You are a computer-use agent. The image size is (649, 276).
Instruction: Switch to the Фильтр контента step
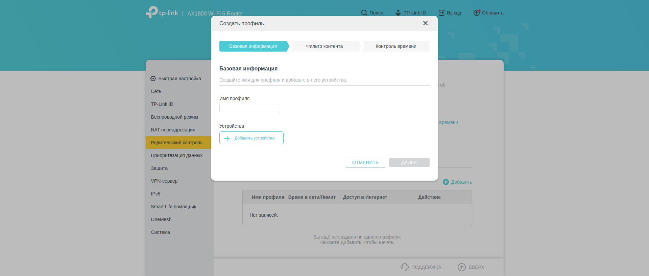pos(324,46)
